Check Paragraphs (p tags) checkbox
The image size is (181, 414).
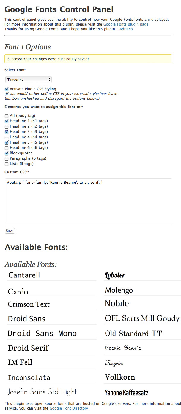[x=7, y=158]
